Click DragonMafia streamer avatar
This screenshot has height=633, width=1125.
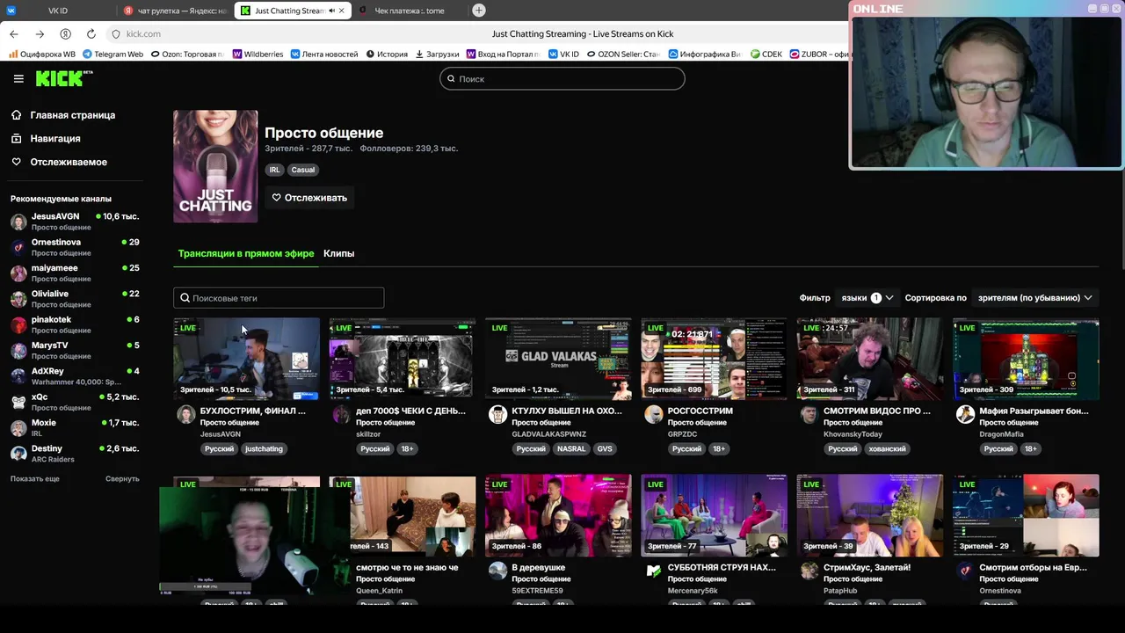pos(965,414)
